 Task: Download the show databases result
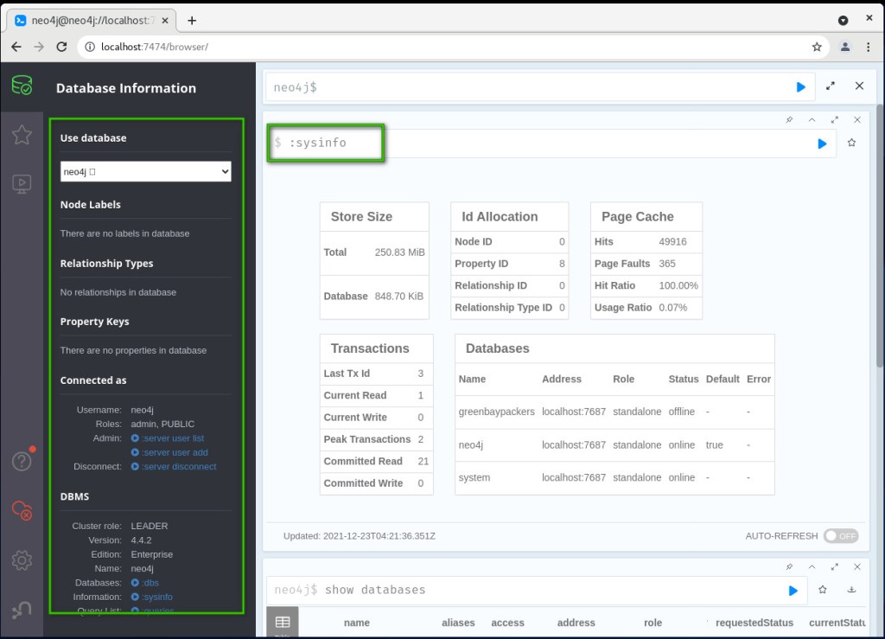(x=851, y=590)
